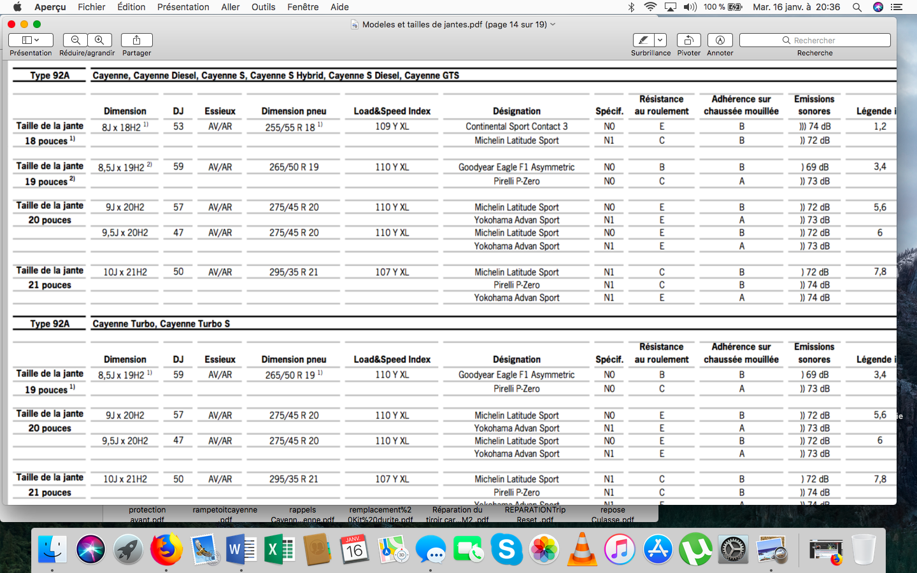Screen dimensions: 917x573
Task: Open Microsoft Word in the Dock
Action: pos(241,549)
